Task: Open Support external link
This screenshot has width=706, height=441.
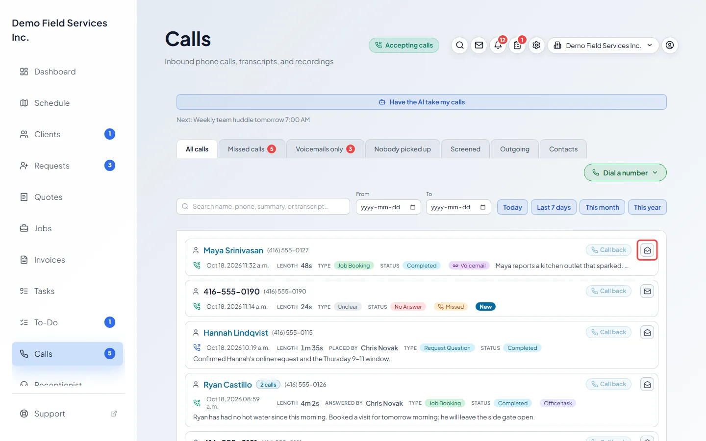Action: tap(68, 414)
